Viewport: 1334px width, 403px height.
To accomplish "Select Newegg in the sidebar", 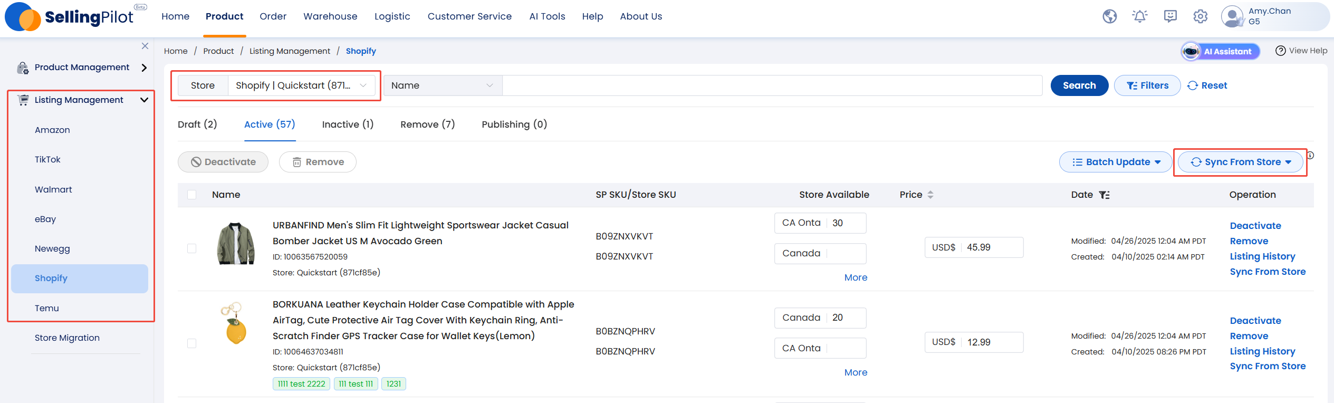I will [x=52, y=248].
